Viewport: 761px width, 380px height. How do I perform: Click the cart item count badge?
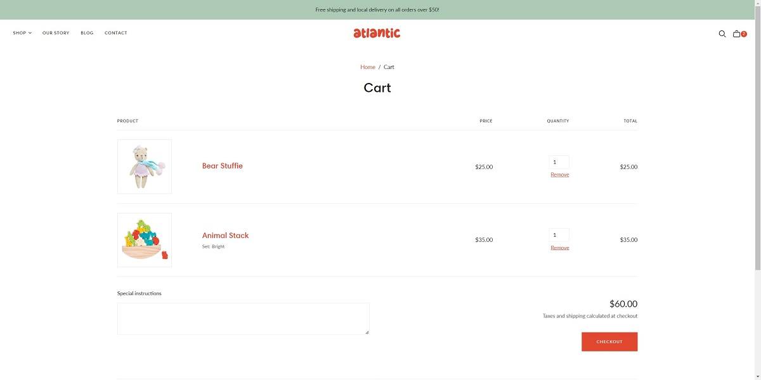[743, 33]
